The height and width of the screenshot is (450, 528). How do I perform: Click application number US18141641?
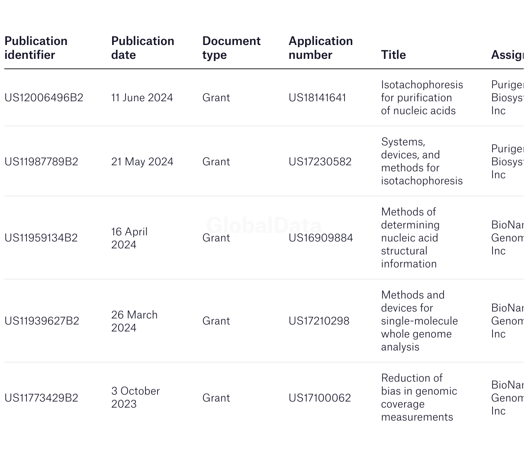tap(317, 98)
